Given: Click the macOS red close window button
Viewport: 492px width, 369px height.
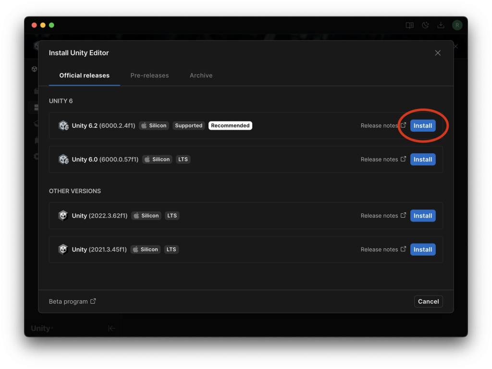Looking at the screenshot, I should [34, 25].
